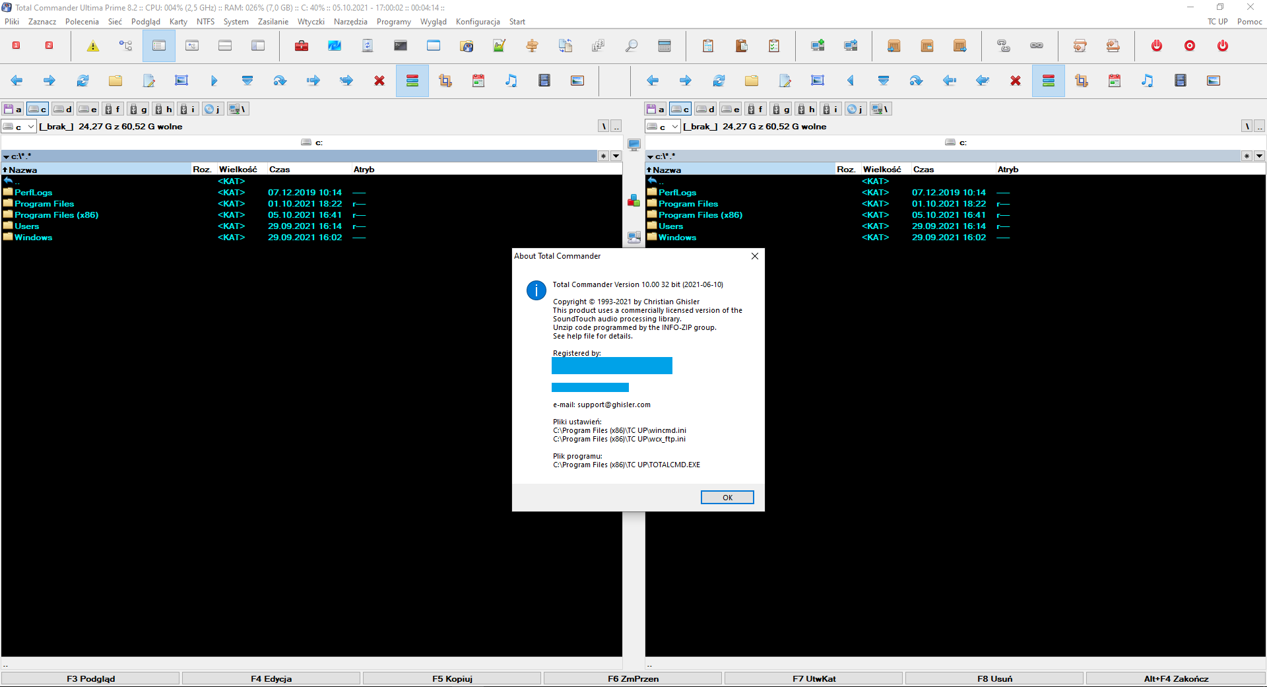The width and height of the screenshot is (1267, 687).
Task: Click the red number 1 toolbar icon
Action: tap(16, 46)
